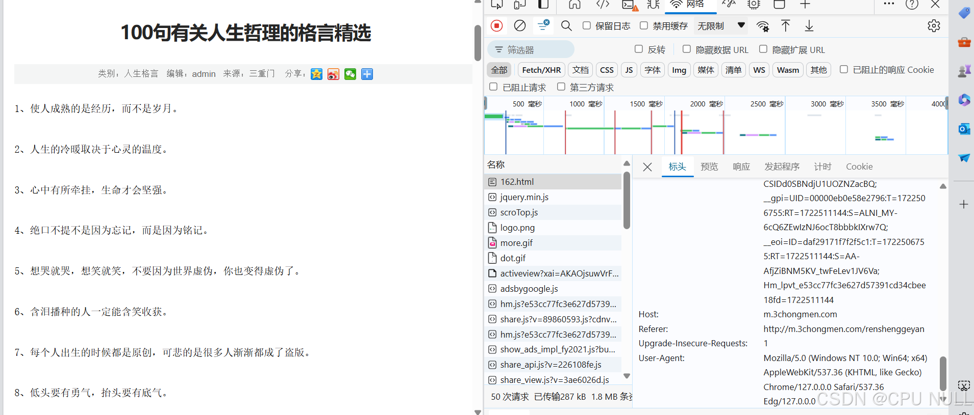Stop recording network log

(x=496, y=25)
